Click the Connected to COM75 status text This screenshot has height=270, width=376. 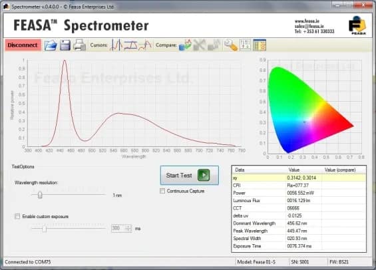tap(28, 262)
